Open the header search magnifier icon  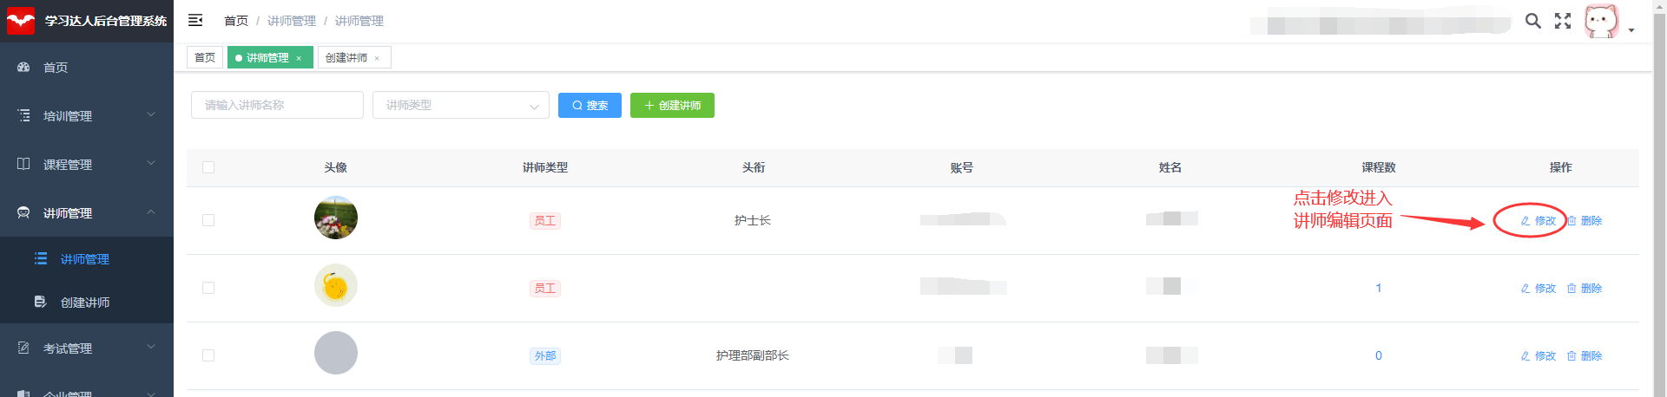(x=1533, y=21)
